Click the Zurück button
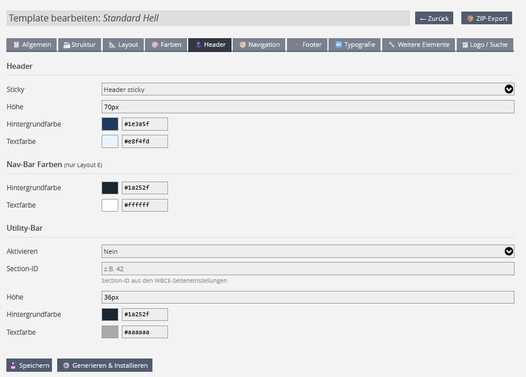This screenshot has height=377, width=526. coord(434,18)
